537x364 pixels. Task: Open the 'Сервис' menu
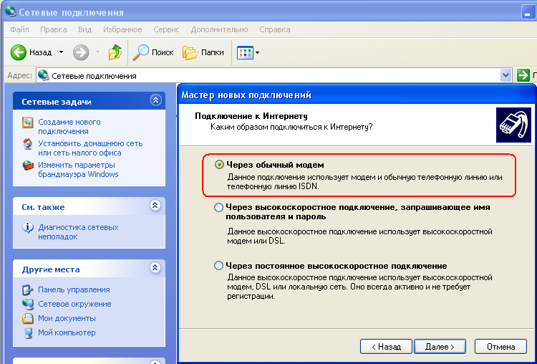point(166,29)
